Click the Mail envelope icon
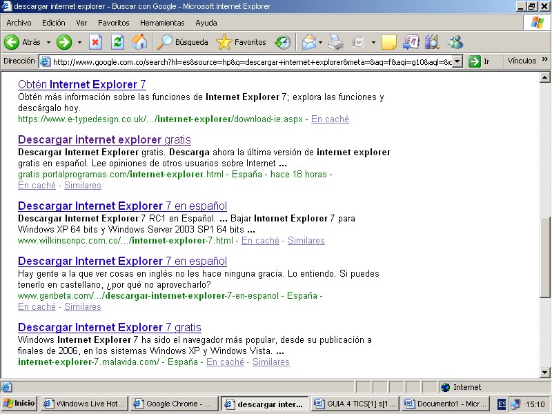Image resolution: width=552 pixels, height=414 pixels. pyautogui.click(x=309, y=42)
